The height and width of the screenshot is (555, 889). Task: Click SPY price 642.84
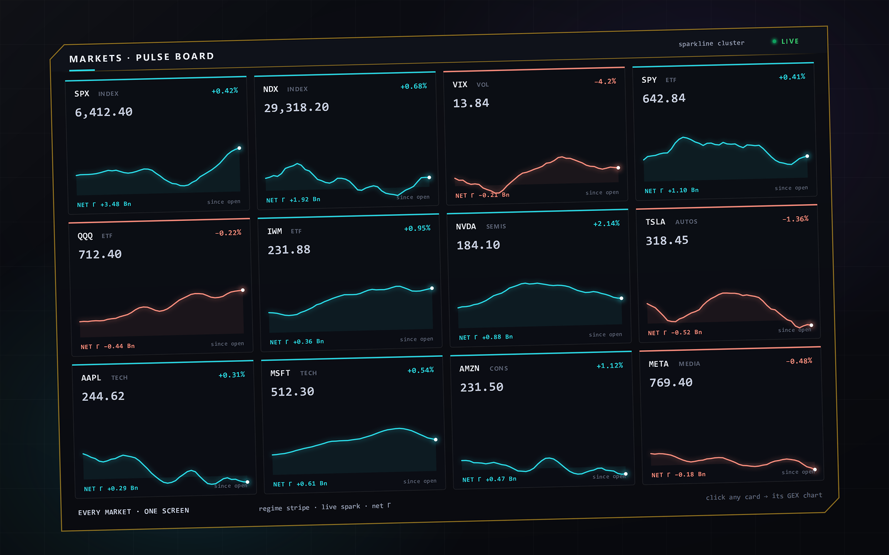tap(664, 99)
